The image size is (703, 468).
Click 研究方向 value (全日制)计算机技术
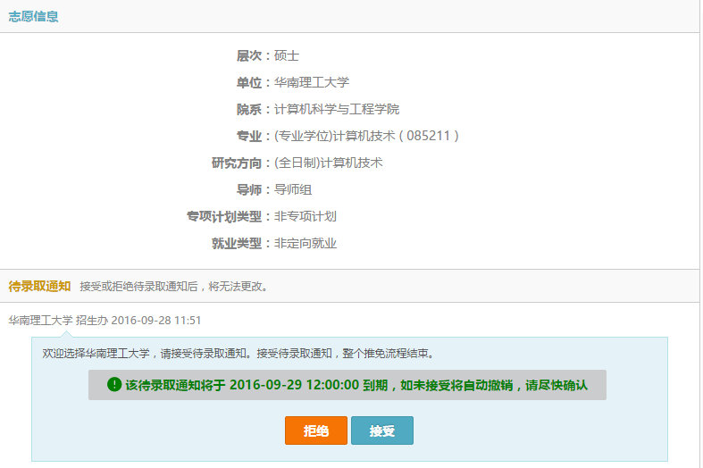pyautogui.click(x=328, y=163)
